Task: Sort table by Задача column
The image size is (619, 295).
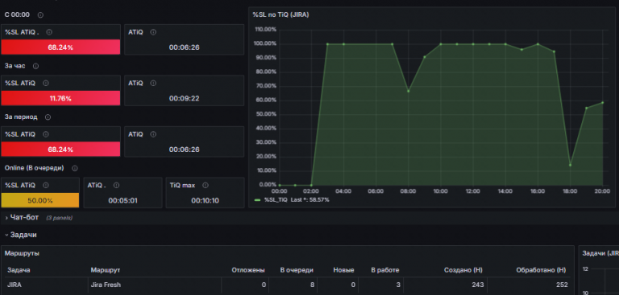Action: pos(19,270)
